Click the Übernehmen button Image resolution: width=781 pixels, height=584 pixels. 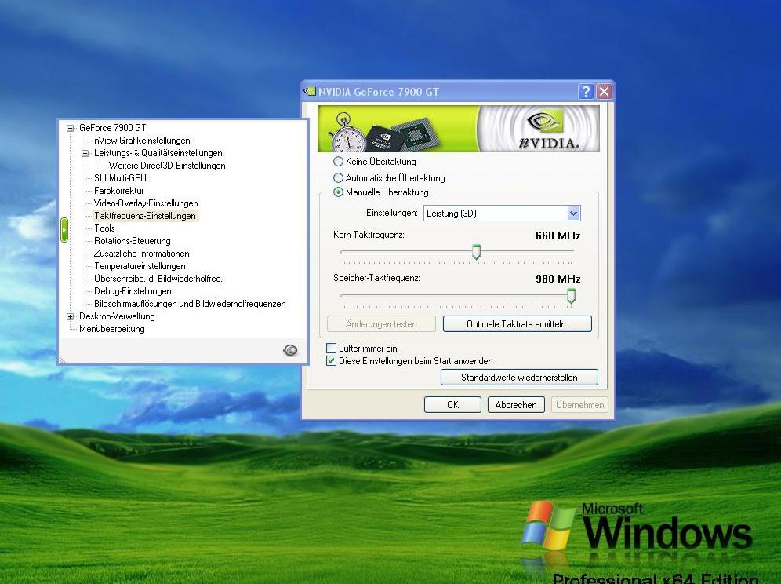[579, 404]
